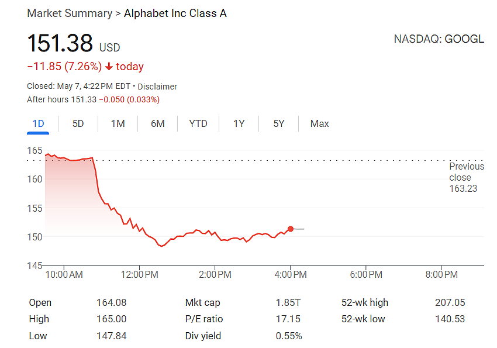The height and width of the screenshot is (348, 497).
Task: Click the Previous close 163.23 label
Action: (467, 177)
